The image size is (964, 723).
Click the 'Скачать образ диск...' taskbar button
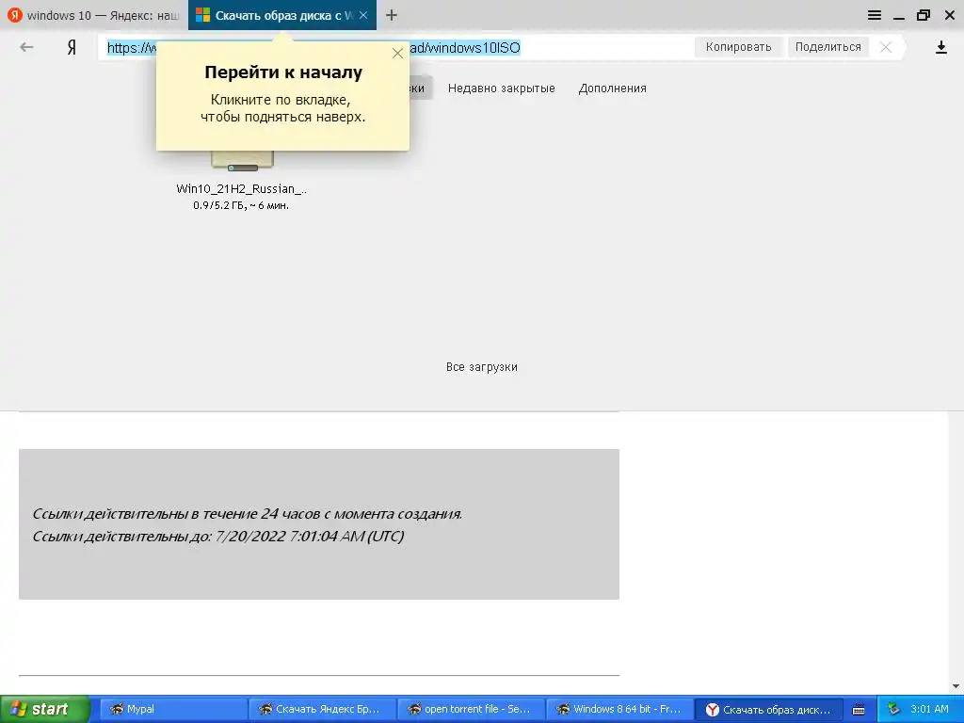(768, 710)
